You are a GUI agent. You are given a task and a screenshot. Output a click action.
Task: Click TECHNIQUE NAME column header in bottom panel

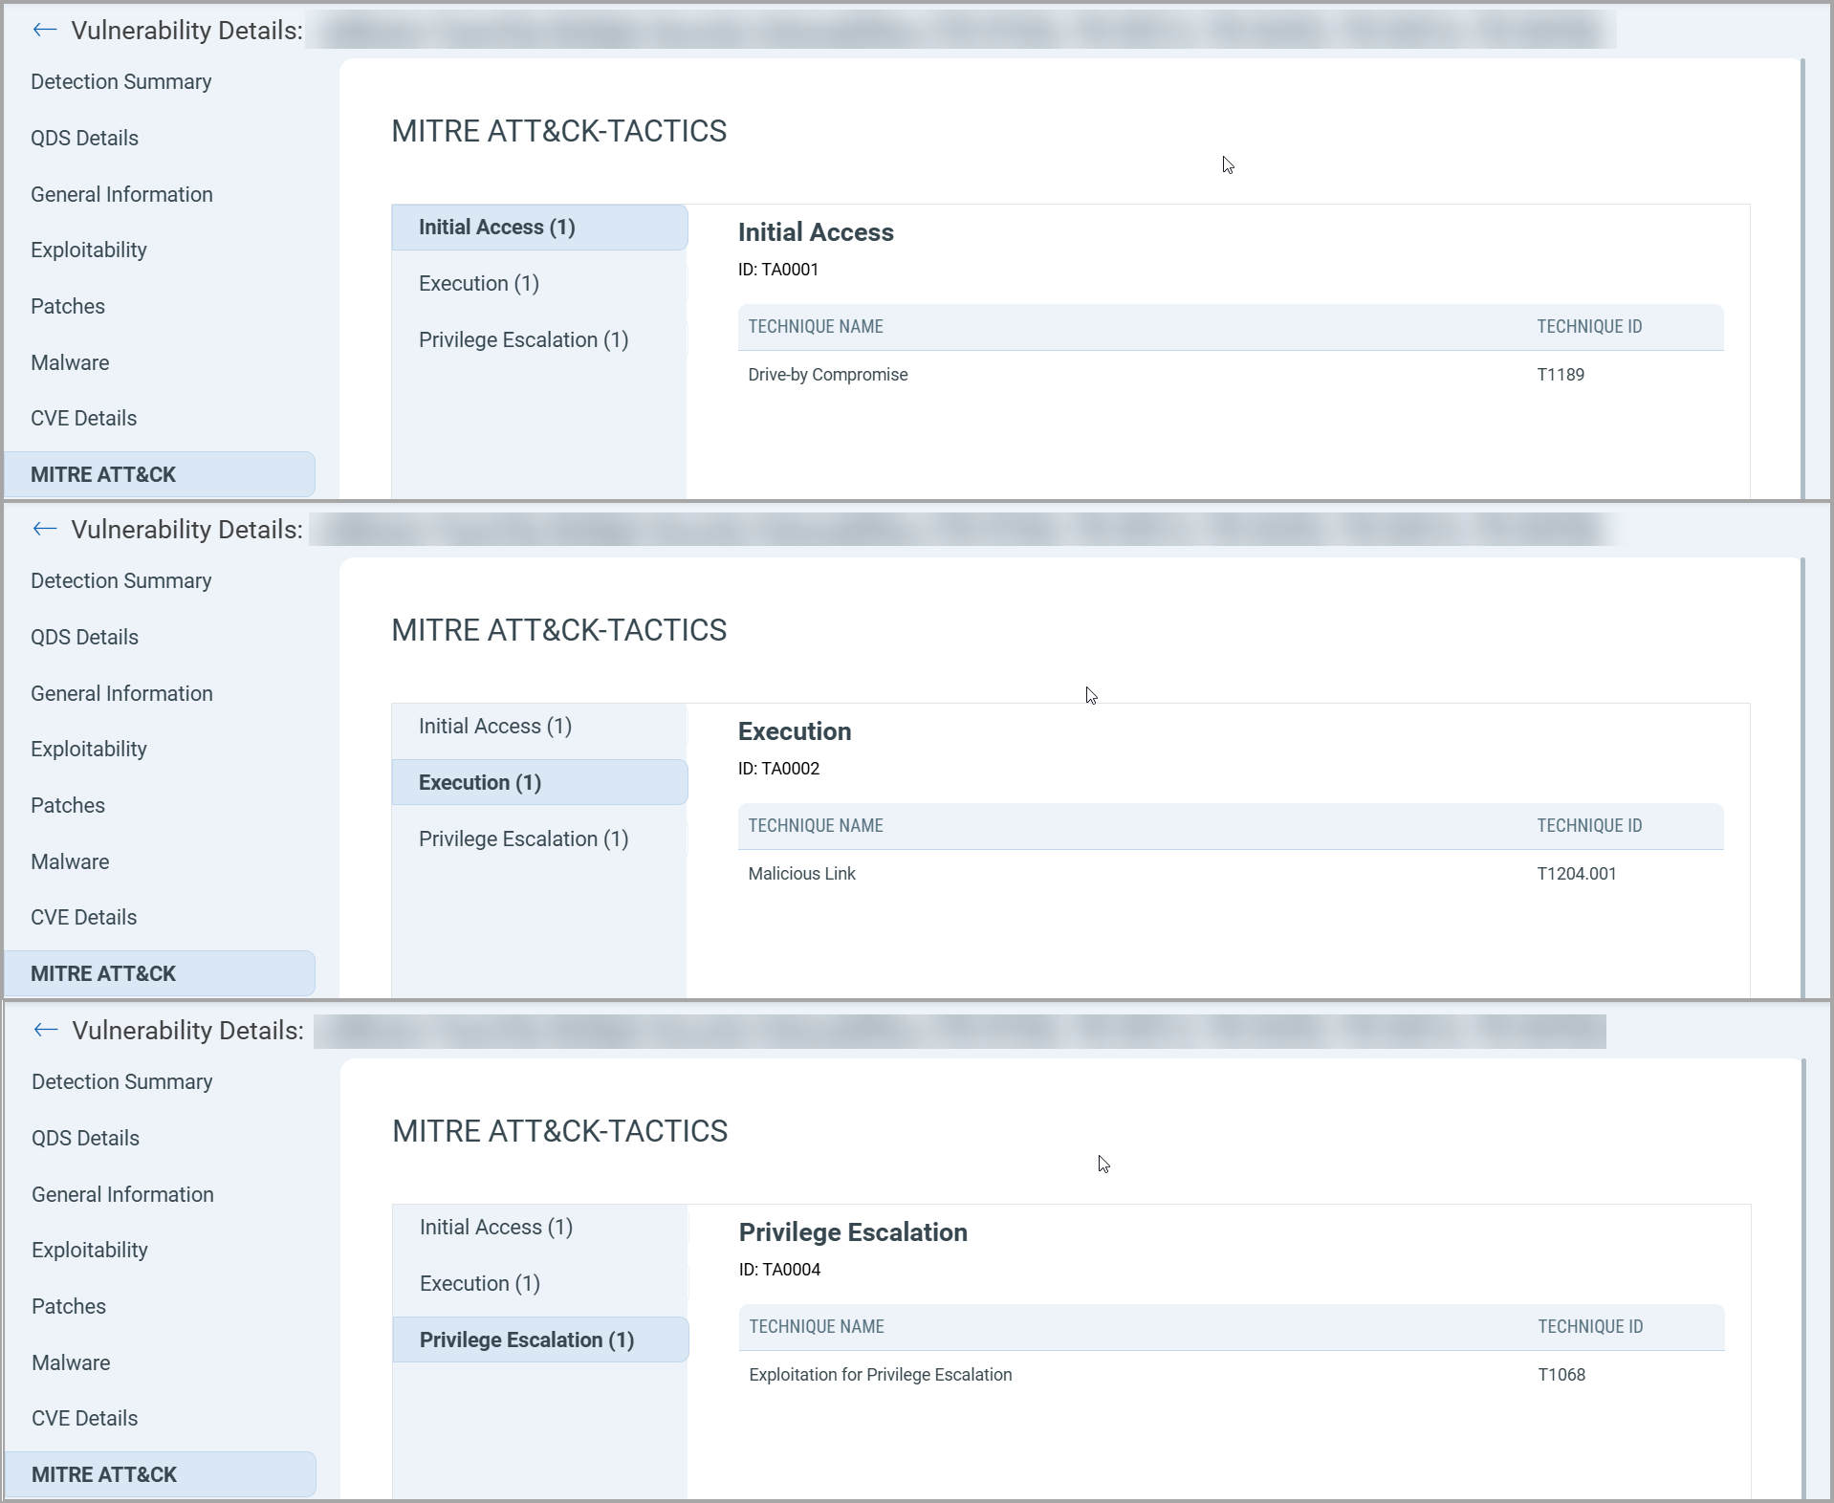[817, 1327]
